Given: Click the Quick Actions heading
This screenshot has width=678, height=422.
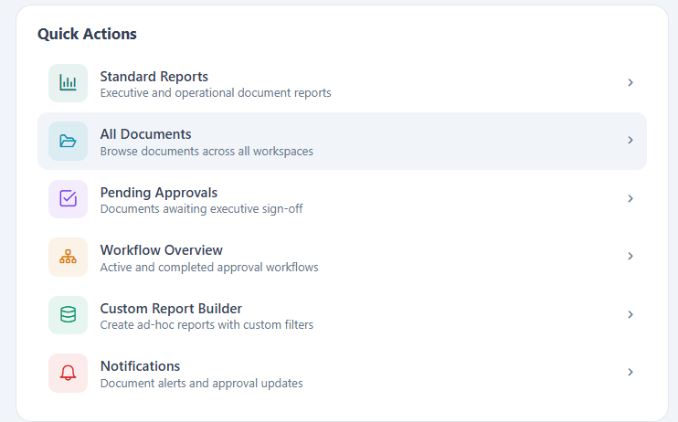Looking at the screenshot, I should (x=87, y=34).
